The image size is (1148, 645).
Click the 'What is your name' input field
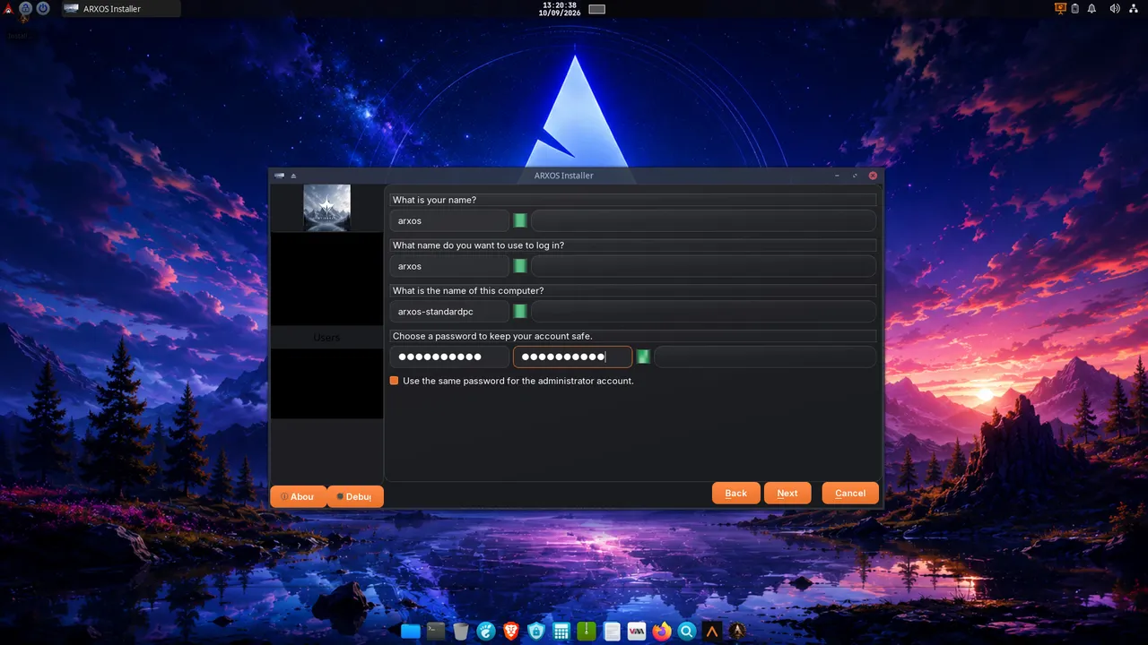(x=449, y=220)
